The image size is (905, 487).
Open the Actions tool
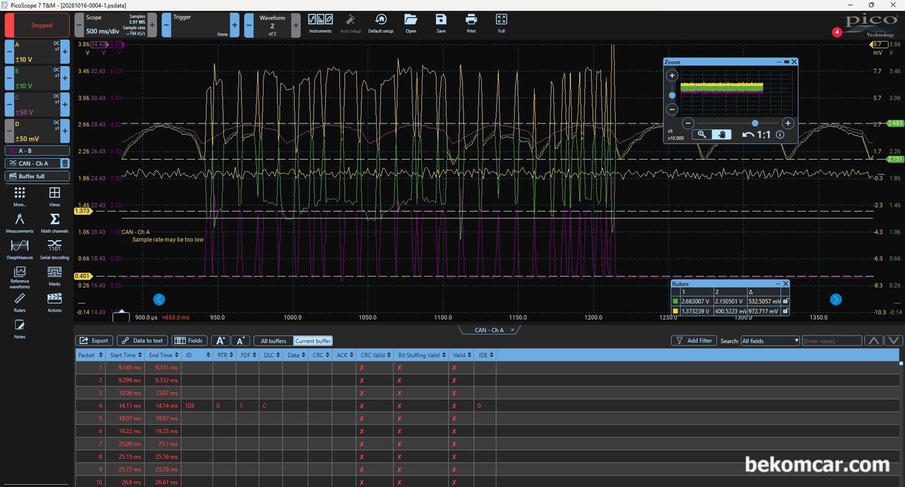coord(54,303)
